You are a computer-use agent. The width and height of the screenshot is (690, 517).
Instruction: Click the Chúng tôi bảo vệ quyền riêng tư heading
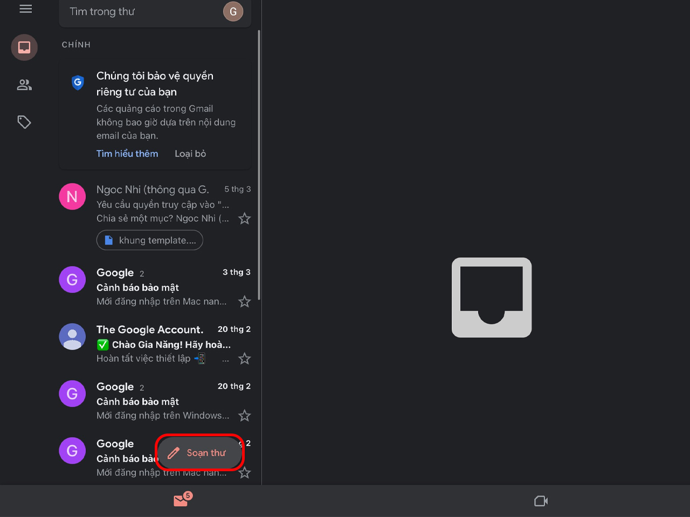pyautogui.click(x=155, y=84)
